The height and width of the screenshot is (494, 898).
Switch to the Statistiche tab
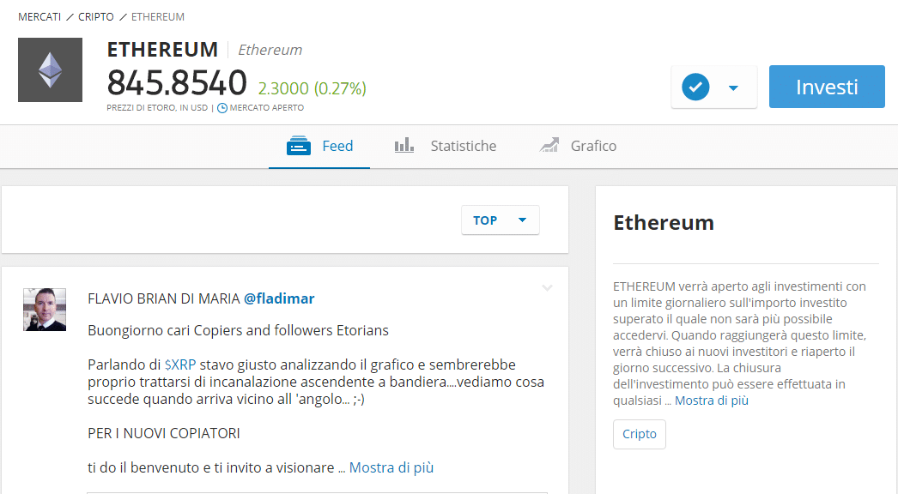pos(445,146)
